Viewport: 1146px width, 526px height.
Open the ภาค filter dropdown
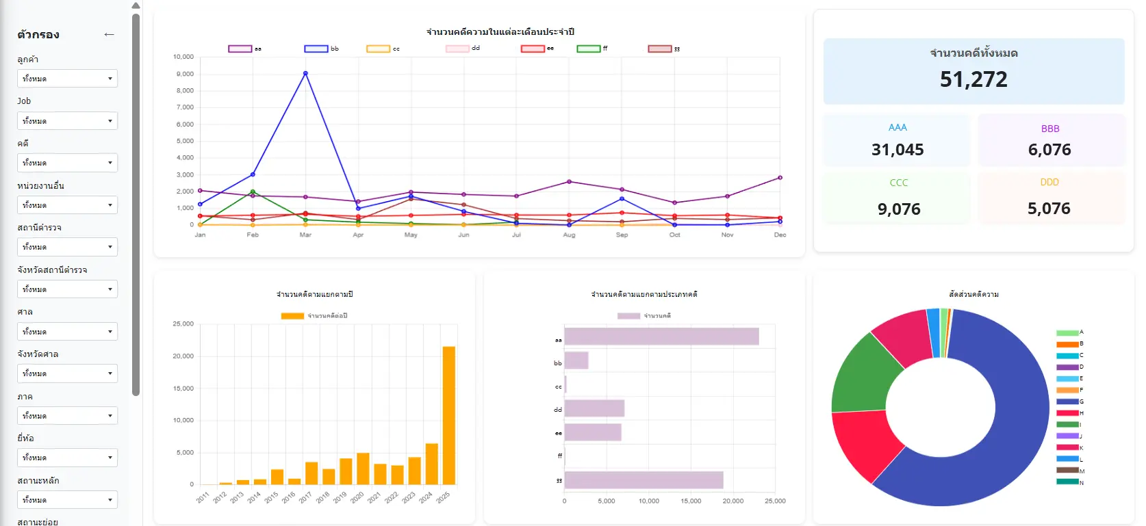[67, 416]
